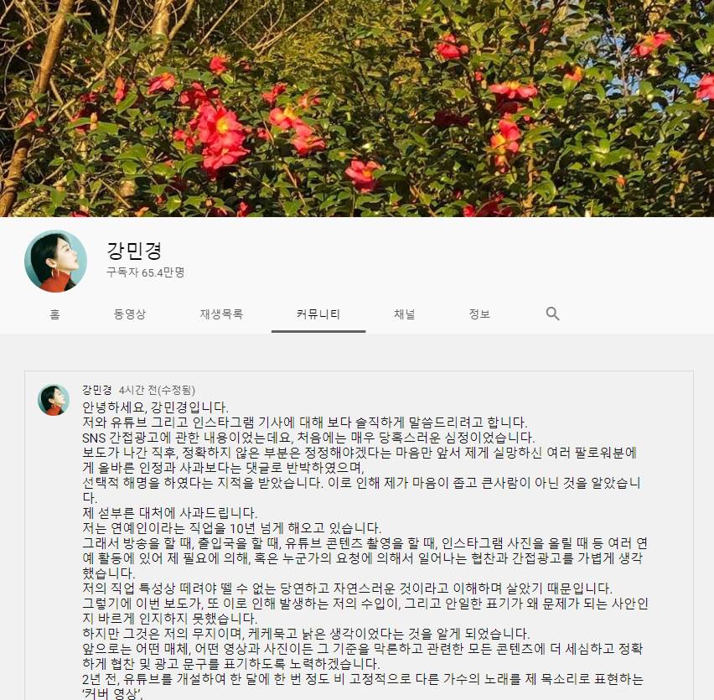Screen dimensions: 714x700
Task: Select the 커뮤니티 tab
Action: pos(318,314)
